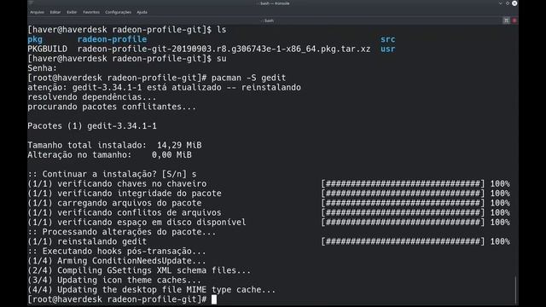The width and height of the screenshot is (546, 307).
Task: Click progress bar for 'reinstalando gedit'
Action: (x=403, y=241)
